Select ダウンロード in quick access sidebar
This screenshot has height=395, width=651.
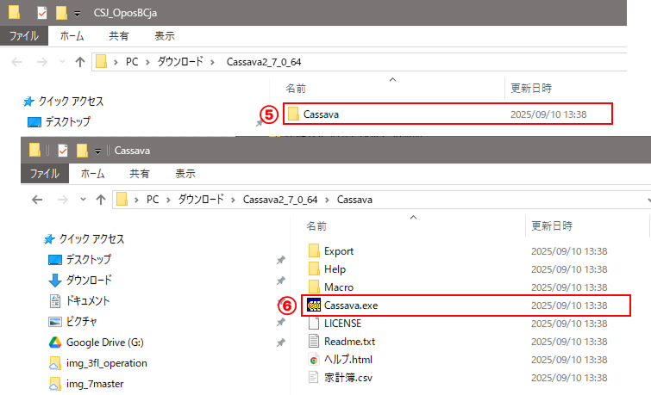pos(89,281)
